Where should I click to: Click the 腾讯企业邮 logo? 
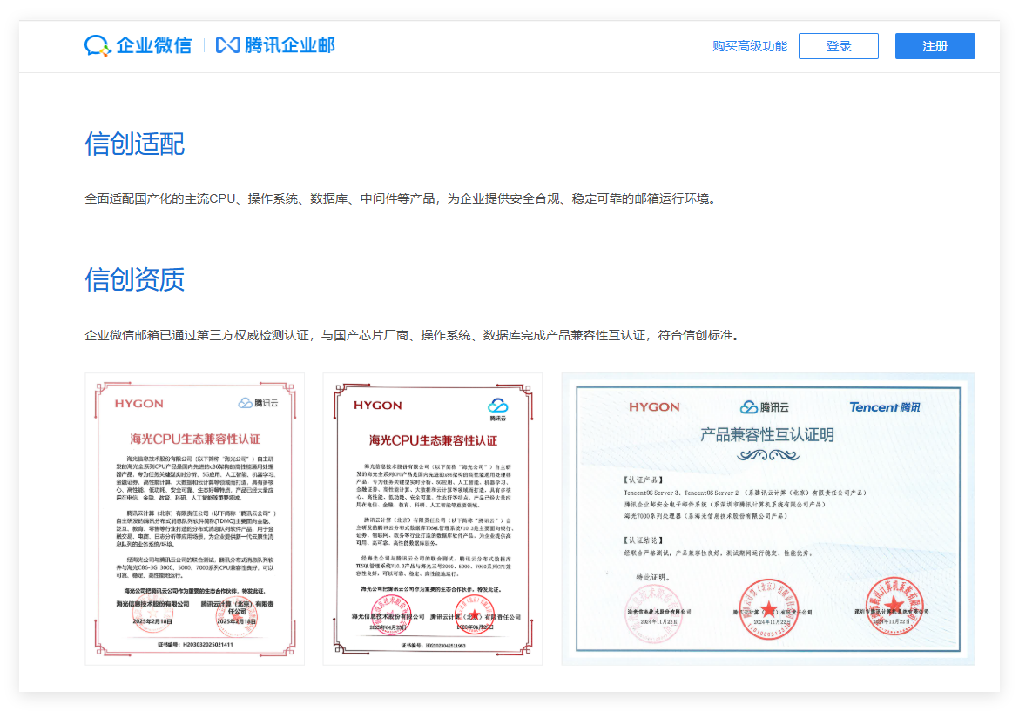275,45
